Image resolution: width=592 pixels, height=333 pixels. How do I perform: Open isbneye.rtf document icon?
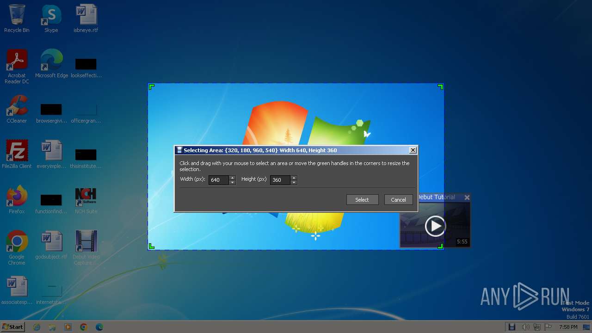tap(86, 18)
